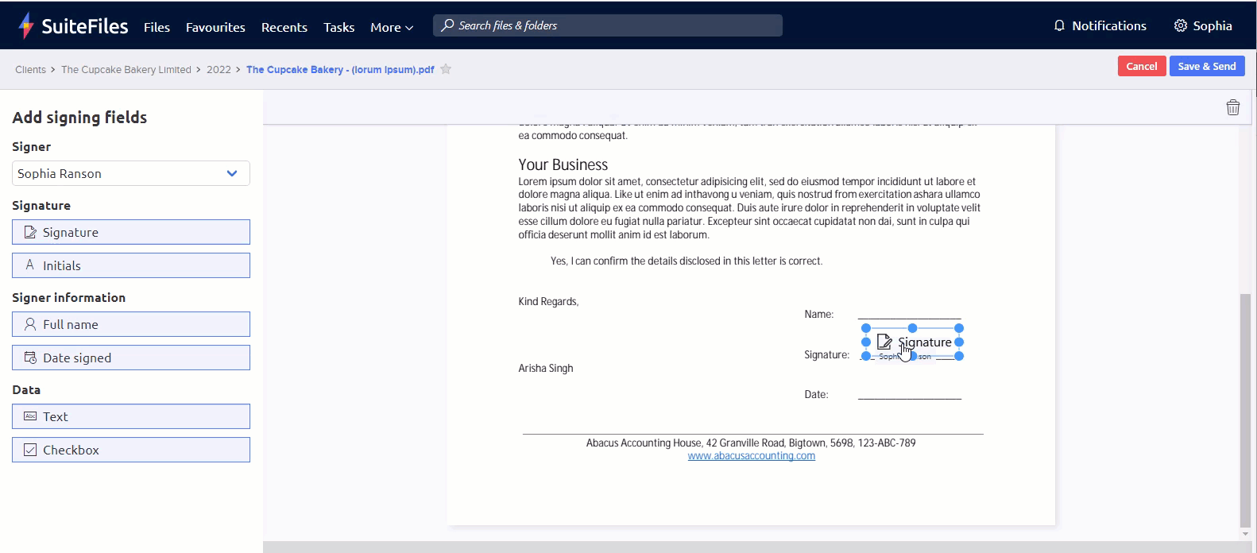The height and width of the screenshot is (553, 1257).
Task: Delete selected field with trash icon
Action: pyautogui.click(x=1232, y=107)
